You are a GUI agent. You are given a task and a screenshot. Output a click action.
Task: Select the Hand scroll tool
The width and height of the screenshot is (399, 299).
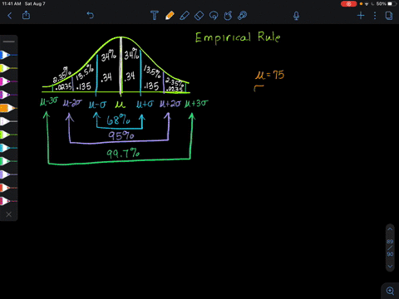(228, 15)
